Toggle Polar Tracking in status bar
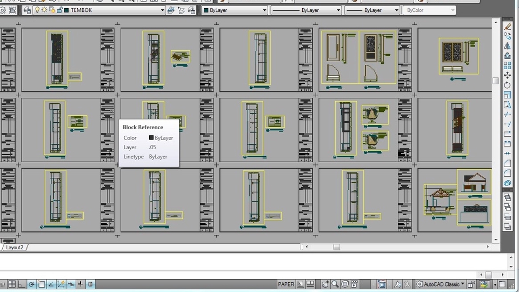The width and height of the screenshot is (519, 292). (x=31, y=284)
